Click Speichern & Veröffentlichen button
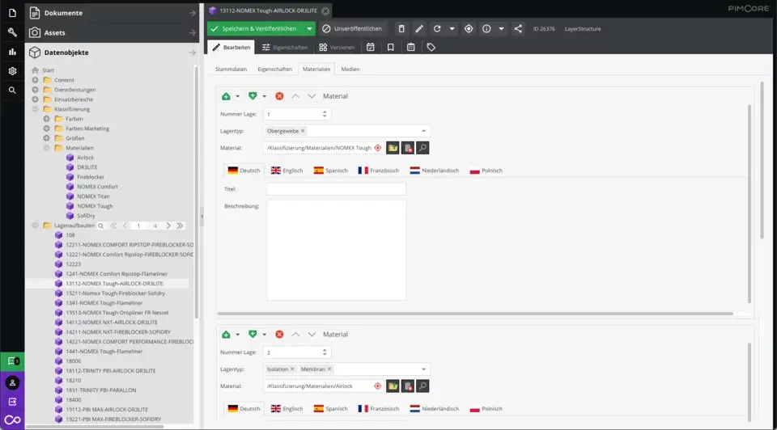The width and height of the screenshot is (777, 430). (x=256, y=29)
